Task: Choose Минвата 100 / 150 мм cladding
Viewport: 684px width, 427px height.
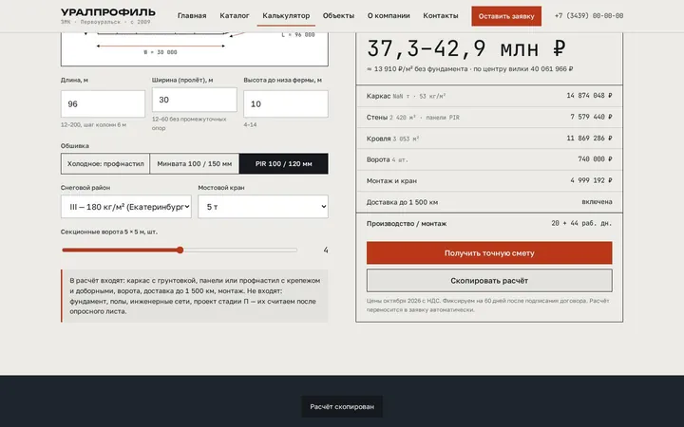Action: pyautogui.click(x=194, y=164)
